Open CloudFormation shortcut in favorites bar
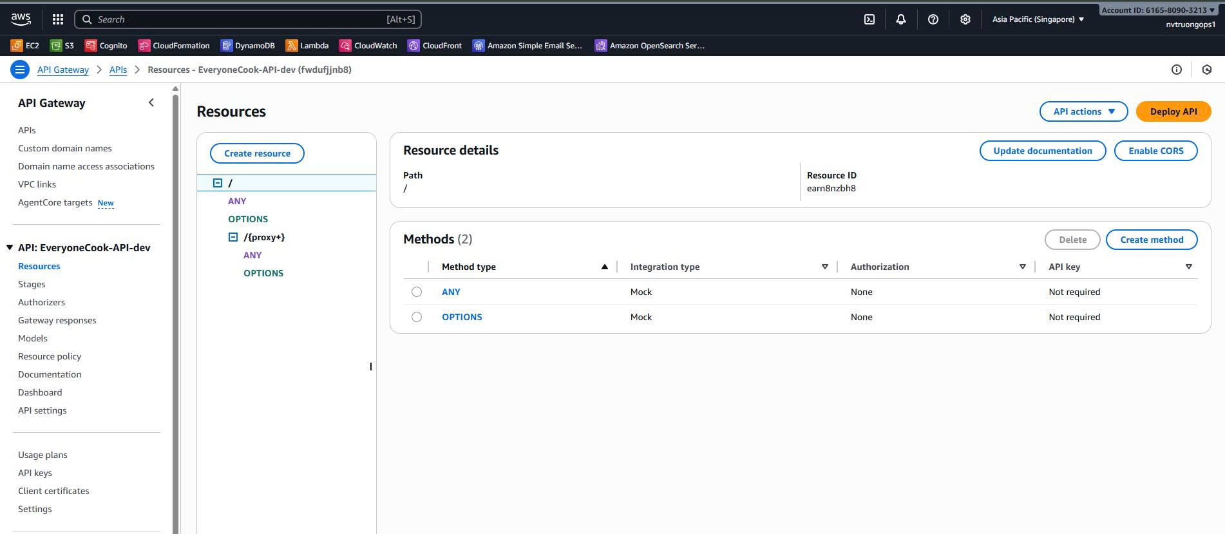The image size is (1225, 534). pos(174,46)
